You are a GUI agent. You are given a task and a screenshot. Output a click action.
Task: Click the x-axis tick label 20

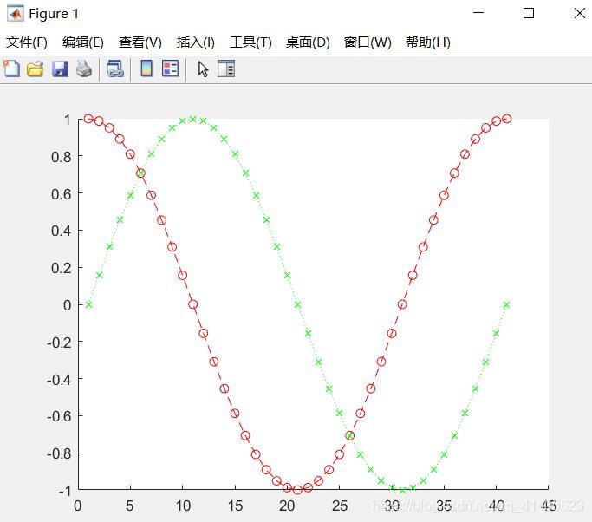(287, 506)
